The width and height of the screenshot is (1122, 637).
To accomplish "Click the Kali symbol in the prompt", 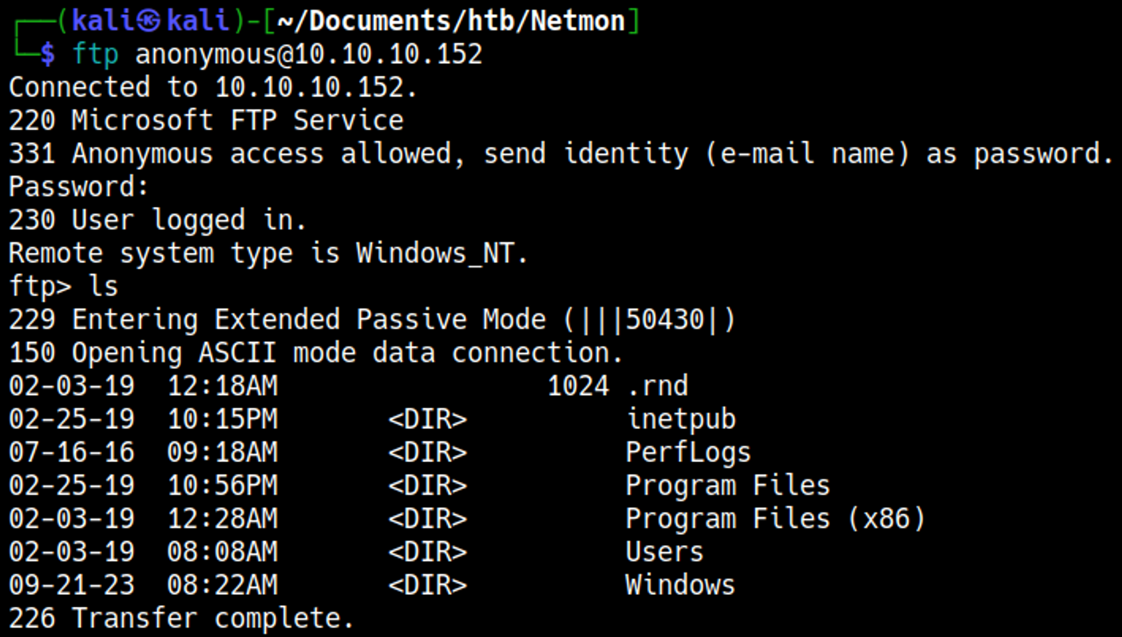I will 149,21.
